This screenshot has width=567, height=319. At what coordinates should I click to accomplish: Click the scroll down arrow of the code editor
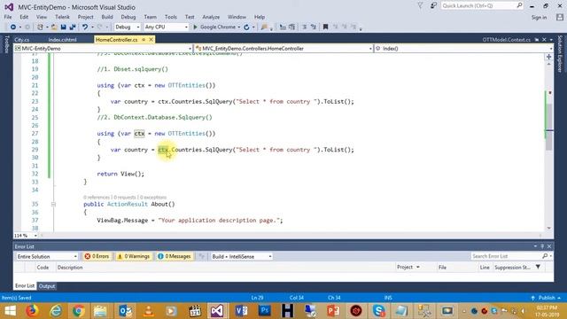tap(549, 229)
